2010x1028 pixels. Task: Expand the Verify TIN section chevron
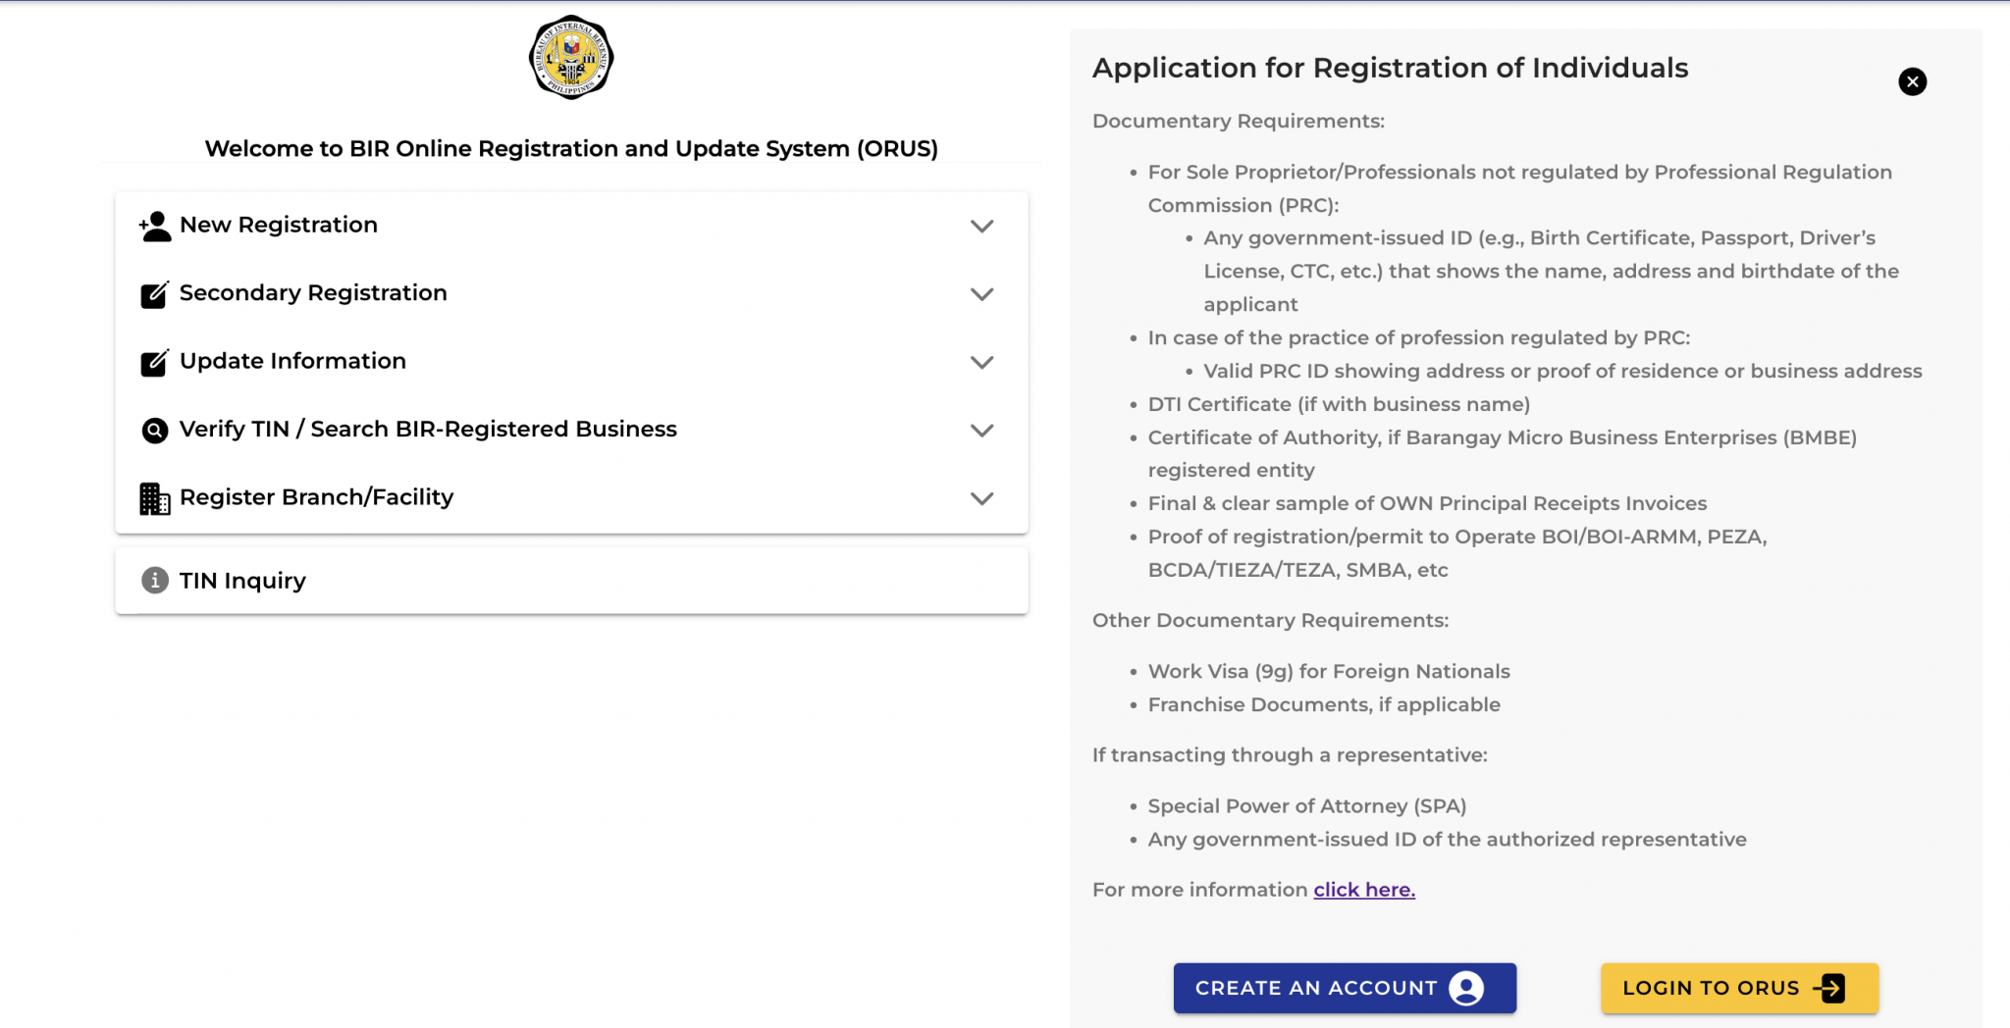[x=980, y=430]
